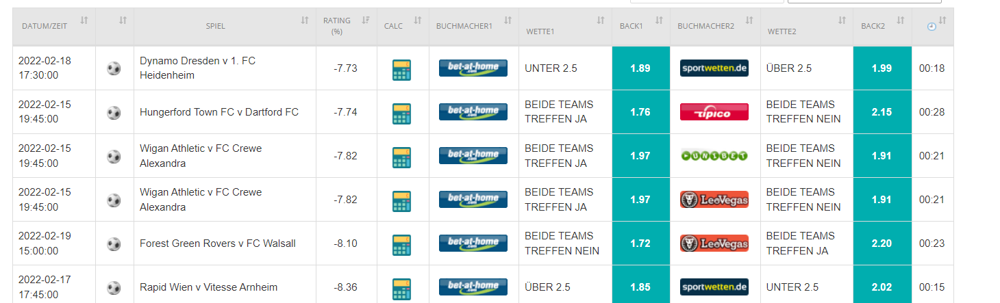Sort by the clock icon column
Viewport: 1000px width, 303px height.
pyautogui.click(x=932, y=26)
